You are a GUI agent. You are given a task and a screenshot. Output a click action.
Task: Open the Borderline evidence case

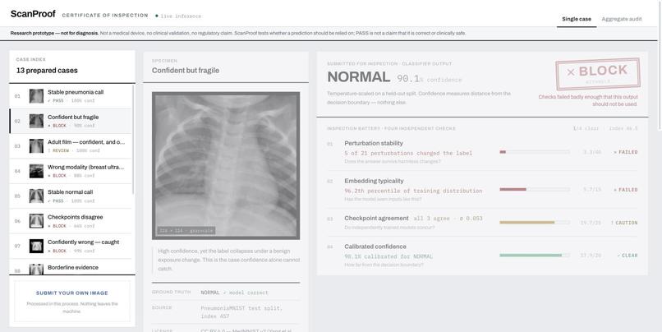coord(71,267)
